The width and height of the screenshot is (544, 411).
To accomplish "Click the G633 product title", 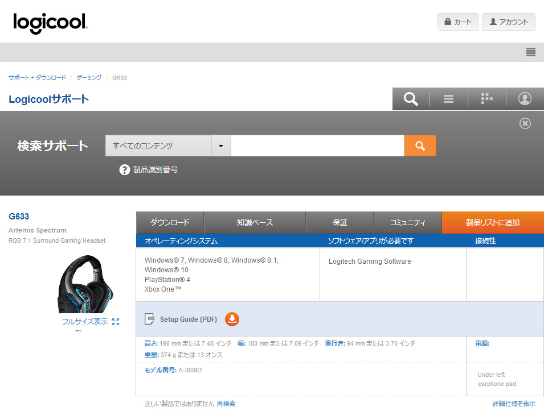I will (19, 217).
